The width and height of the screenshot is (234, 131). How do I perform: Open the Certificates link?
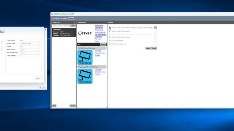tap(98, 36)
